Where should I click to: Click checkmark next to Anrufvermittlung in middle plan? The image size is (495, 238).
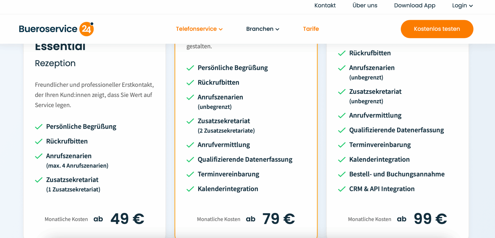190,145
